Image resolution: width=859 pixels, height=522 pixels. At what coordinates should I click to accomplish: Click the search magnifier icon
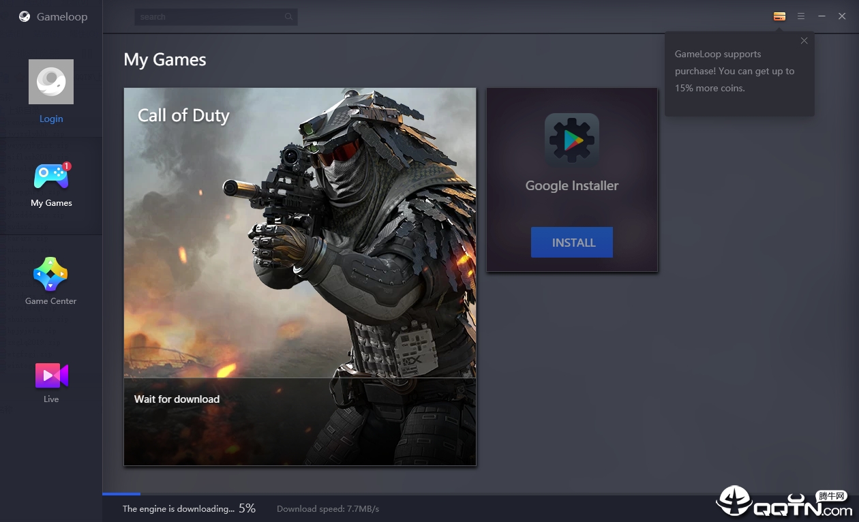(289, 17)
